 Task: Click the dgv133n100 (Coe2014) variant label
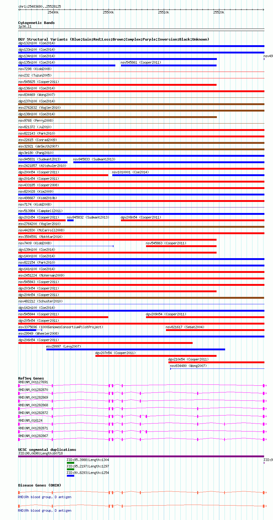point(37,49)
